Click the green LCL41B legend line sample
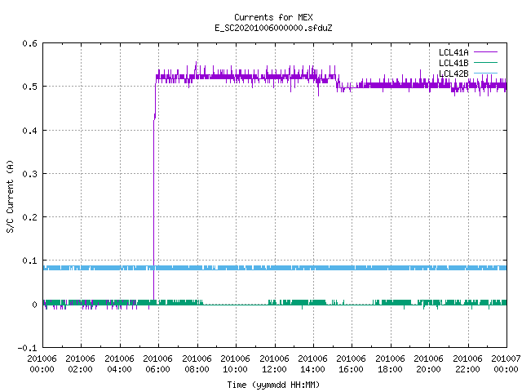 tap(485, 63)
